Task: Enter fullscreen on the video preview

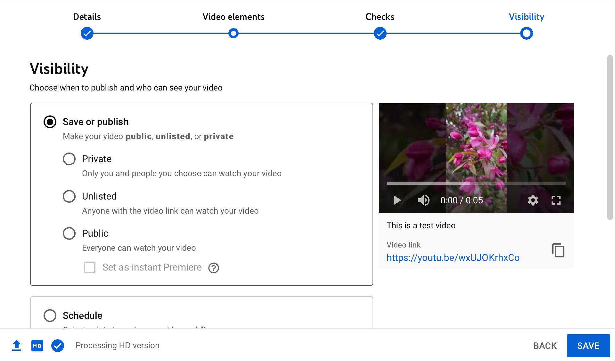Action: pyautogui.click(x=556, y=200)
